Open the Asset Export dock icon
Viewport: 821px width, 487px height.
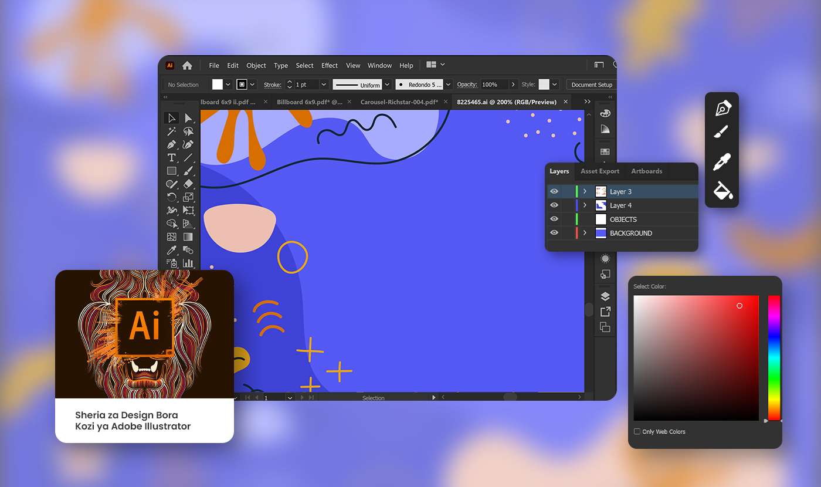[605, 312]
